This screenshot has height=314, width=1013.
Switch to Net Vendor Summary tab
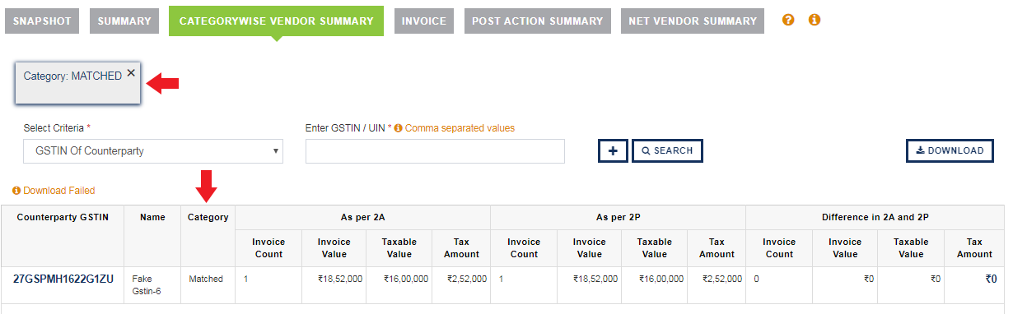coord(693,21)
